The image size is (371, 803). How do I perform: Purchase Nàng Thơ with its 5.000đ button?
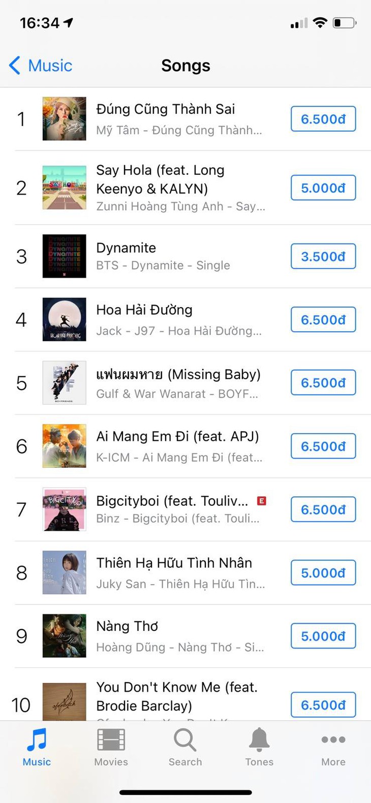(x=323, y=636)
